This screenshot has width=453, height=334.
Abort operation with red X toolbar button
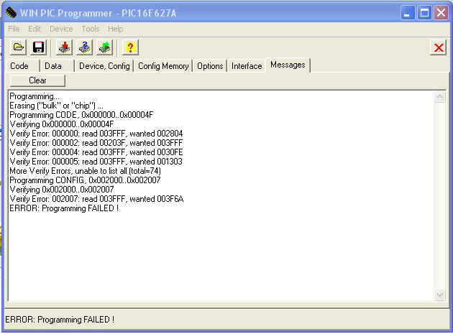439,47
